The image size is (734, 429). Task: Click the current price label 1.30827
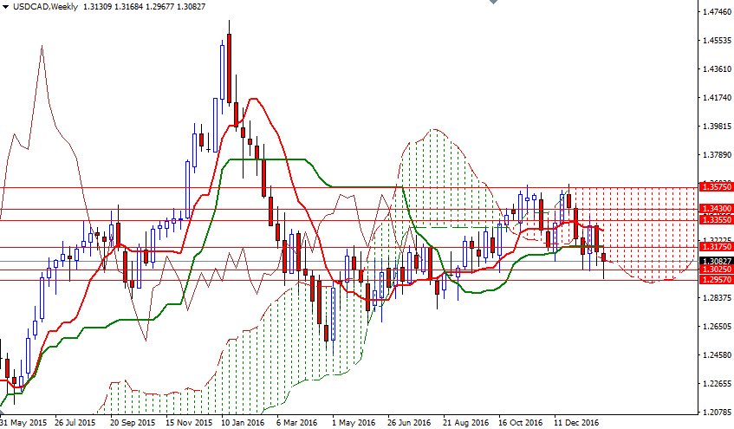tap(716, 261)
